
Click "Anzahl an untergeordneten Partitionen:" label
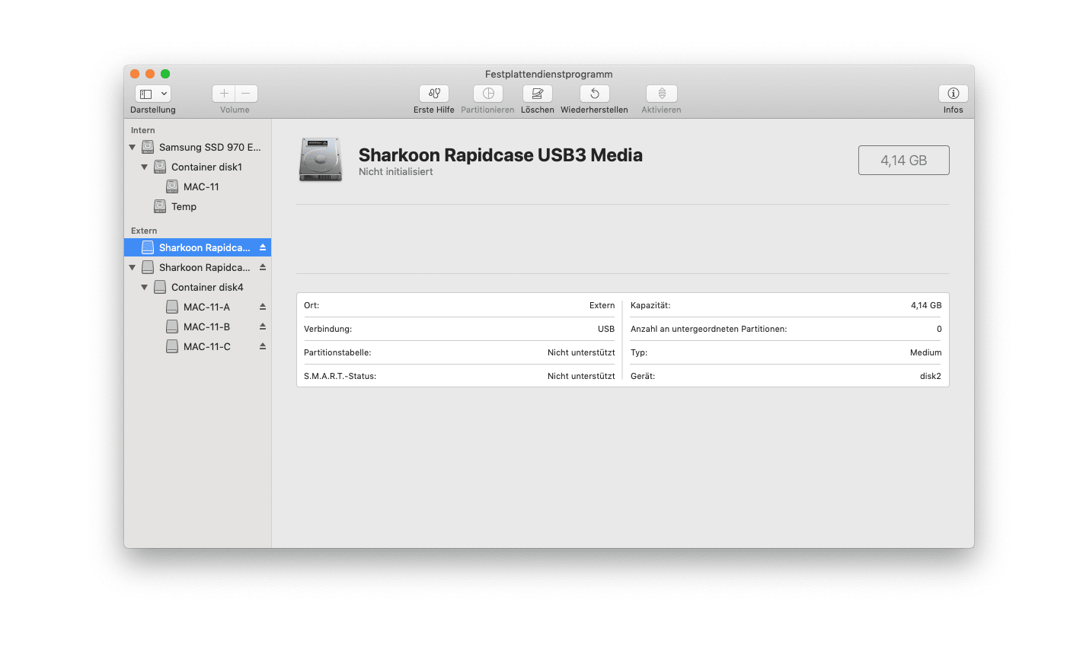[x=709, y=329]
